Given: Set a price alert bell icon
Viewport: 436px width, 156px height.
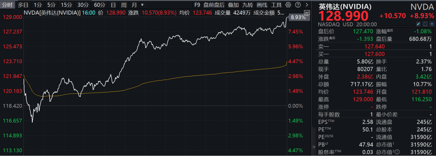Looking at the screenshot, I should [x=426, y=24].
